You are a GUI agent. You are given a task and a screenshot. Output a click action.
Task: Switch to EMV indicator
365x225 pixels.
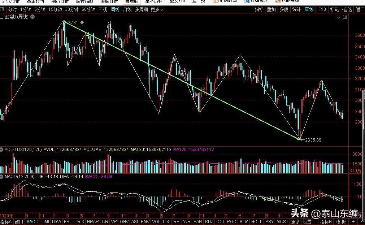(145, 222)
